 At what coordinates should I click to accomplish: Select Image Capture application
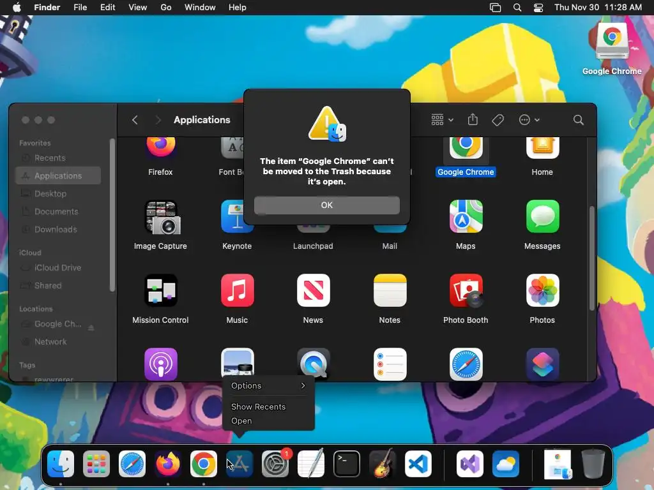(162, 217)
